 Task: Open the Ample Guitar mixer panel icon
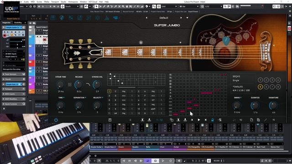coord(80,18)
